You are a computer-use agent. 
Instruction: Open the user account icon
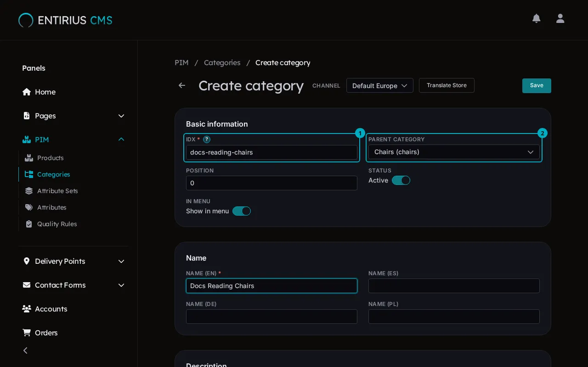click(560, 18)
